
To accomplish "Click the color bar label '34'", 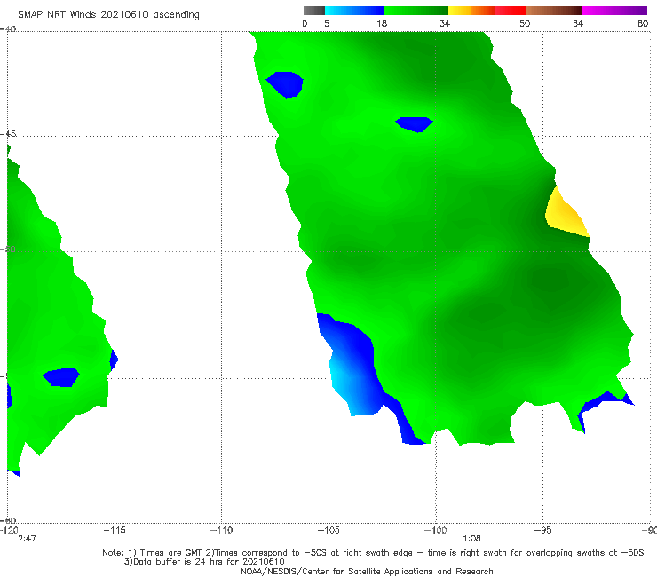I will coord(445,24).
